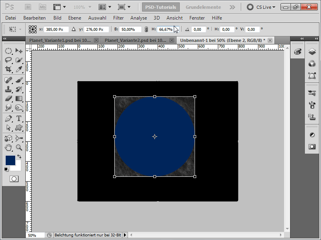Screen dimensions: 321x240
Task: Select the Elliptical Marquee tool
Action: pos(8,51)
